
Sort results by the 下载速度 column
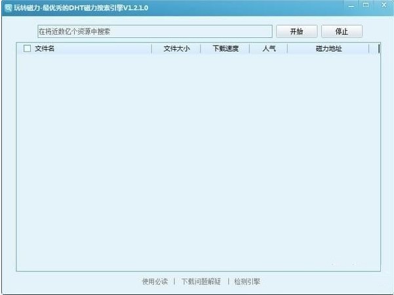226,48
